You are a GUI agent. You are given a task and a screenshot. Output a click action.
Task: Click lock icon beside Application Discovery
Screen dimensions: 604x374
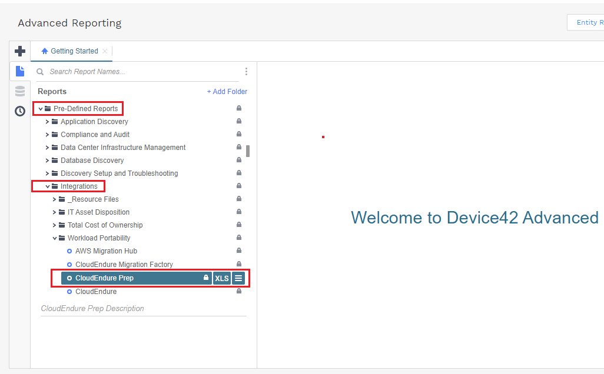click(239, 121)
